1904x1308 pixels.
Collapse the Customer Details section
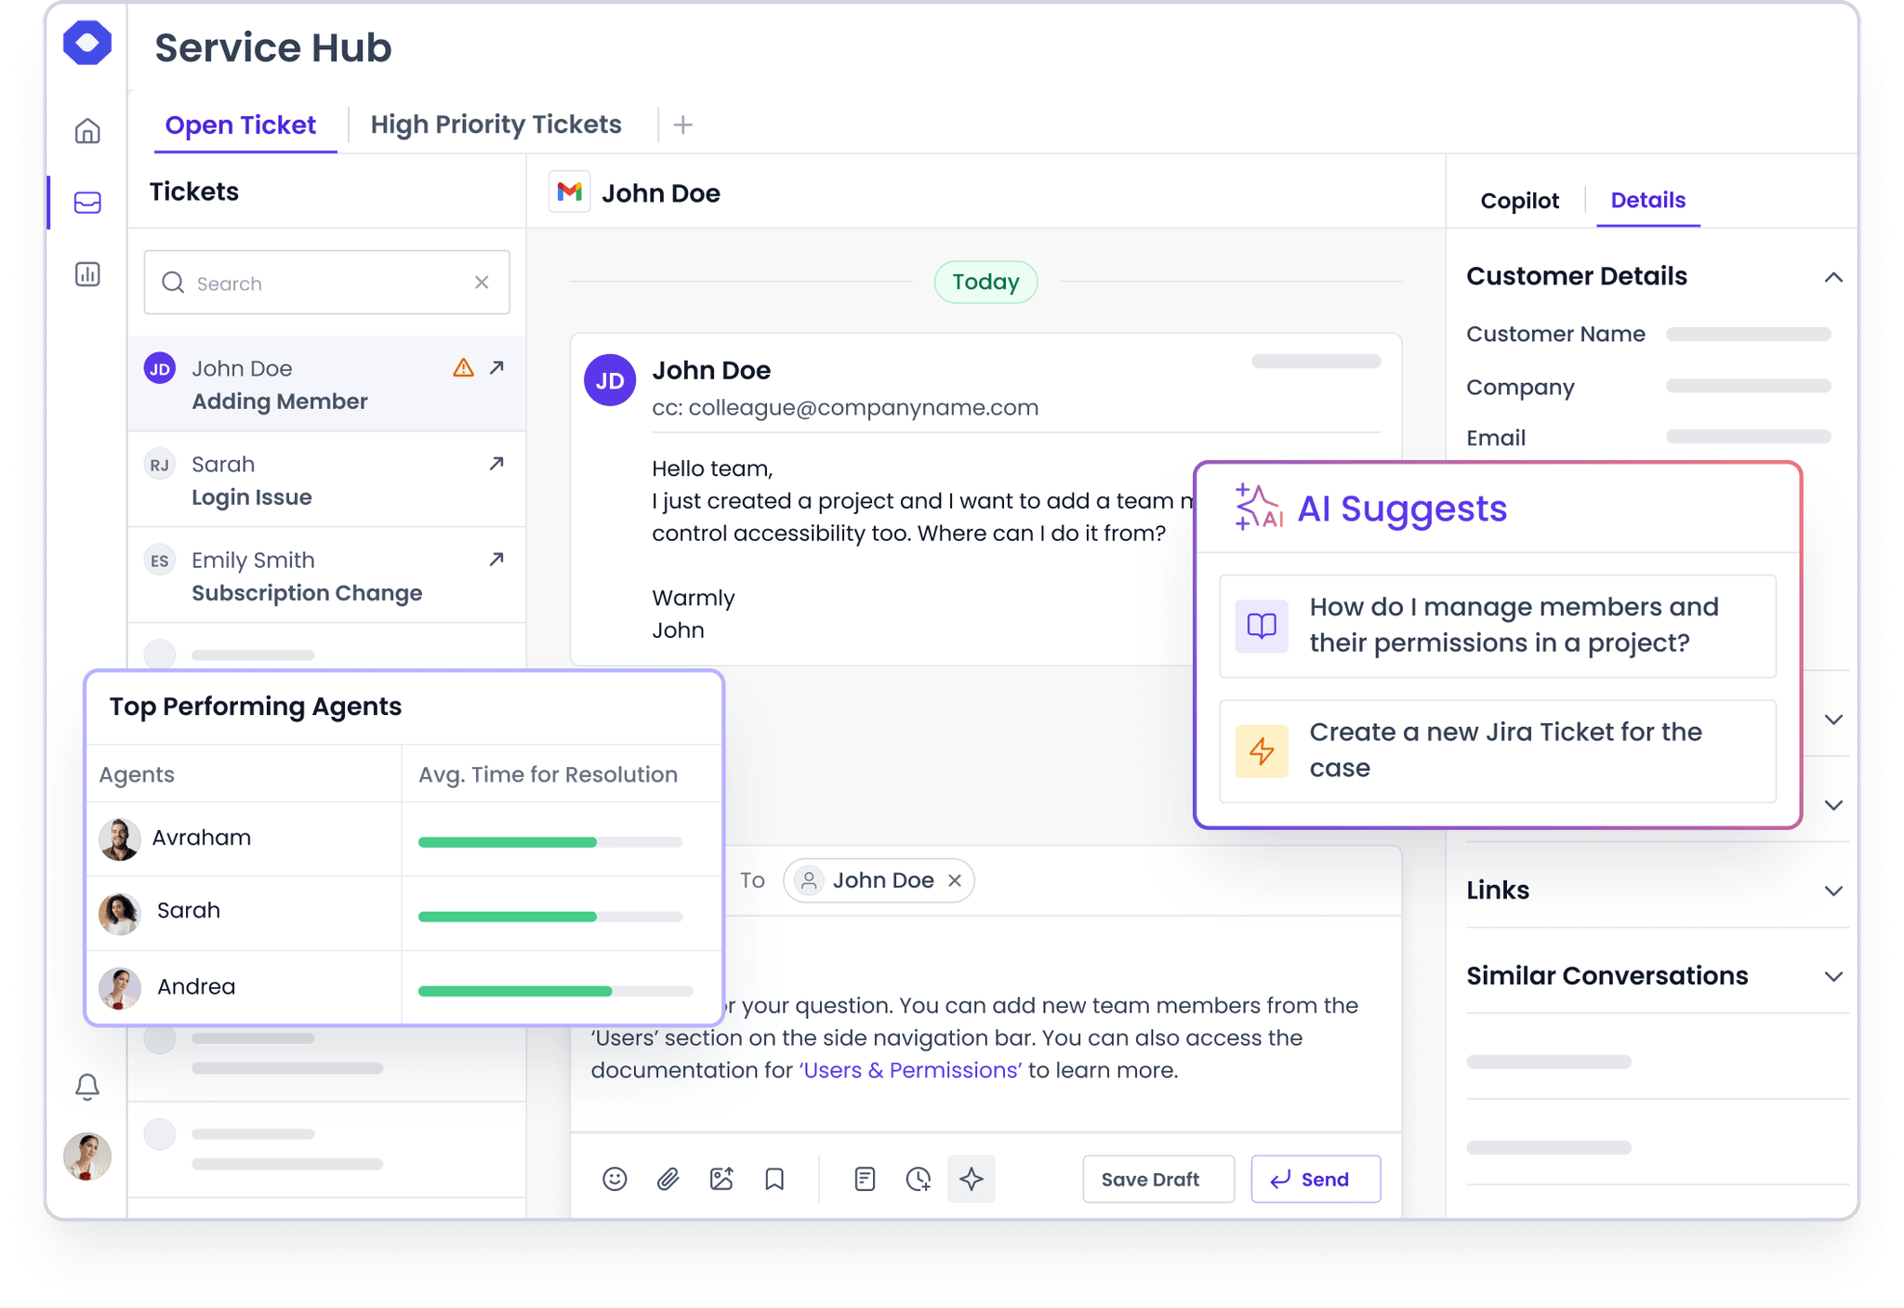pyautogui.click(x=1833, y=277)
